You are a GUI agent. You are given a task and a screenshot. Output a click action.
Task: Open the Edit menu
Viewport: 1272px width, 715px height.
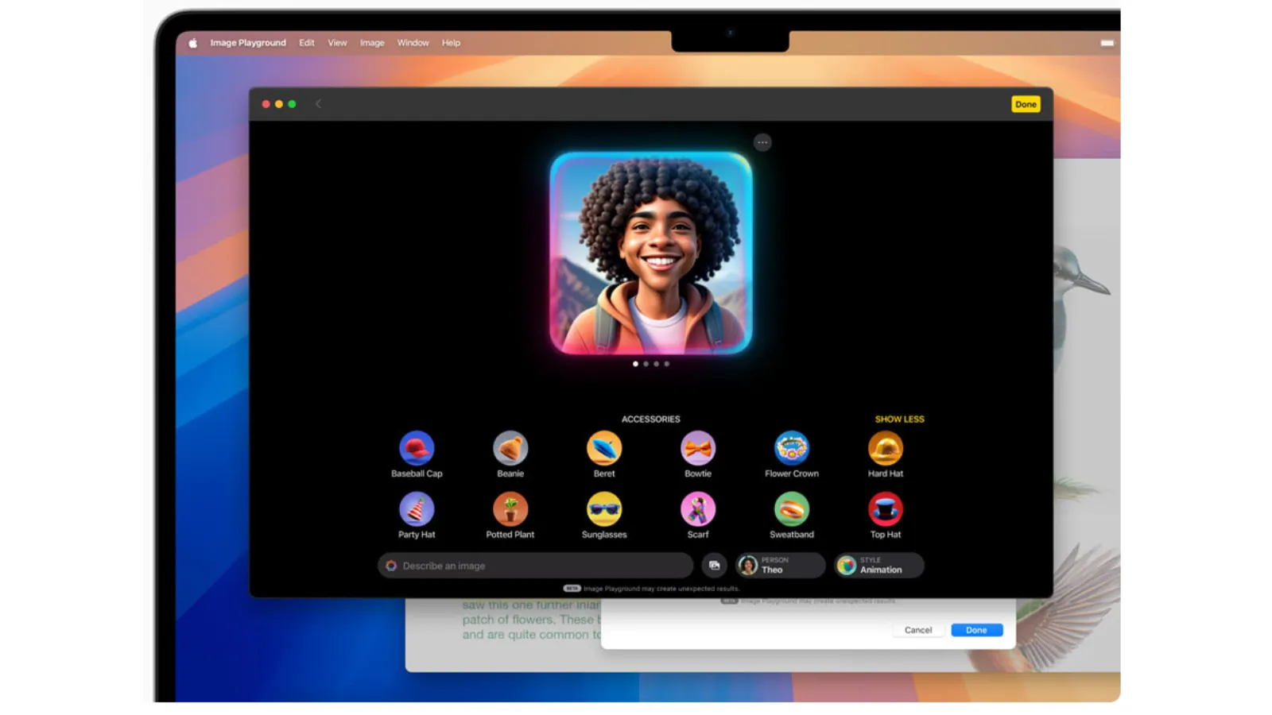pos(306,43)
